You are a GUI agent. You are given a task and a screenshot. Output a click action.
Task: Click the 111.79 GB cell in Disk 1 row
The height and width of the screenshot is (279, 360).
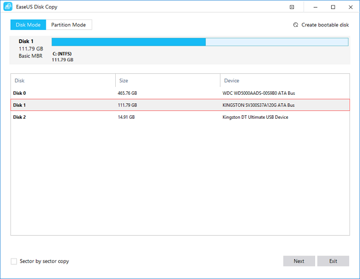127,105
